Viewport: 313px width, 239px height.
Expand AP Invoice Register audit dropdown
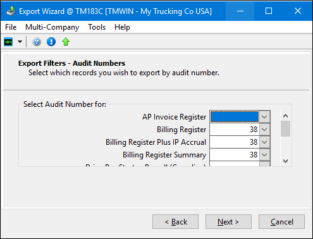[x=264, y=116]
